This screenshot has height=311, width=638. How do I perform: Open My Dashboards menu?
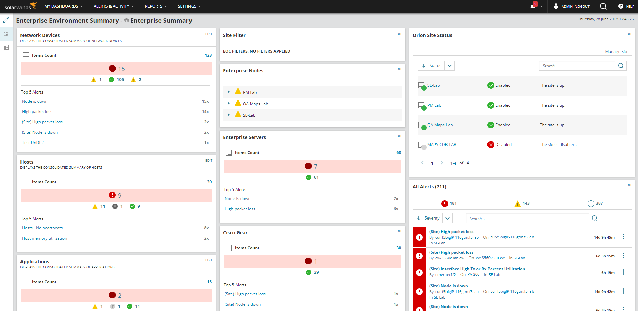[63, 6]
